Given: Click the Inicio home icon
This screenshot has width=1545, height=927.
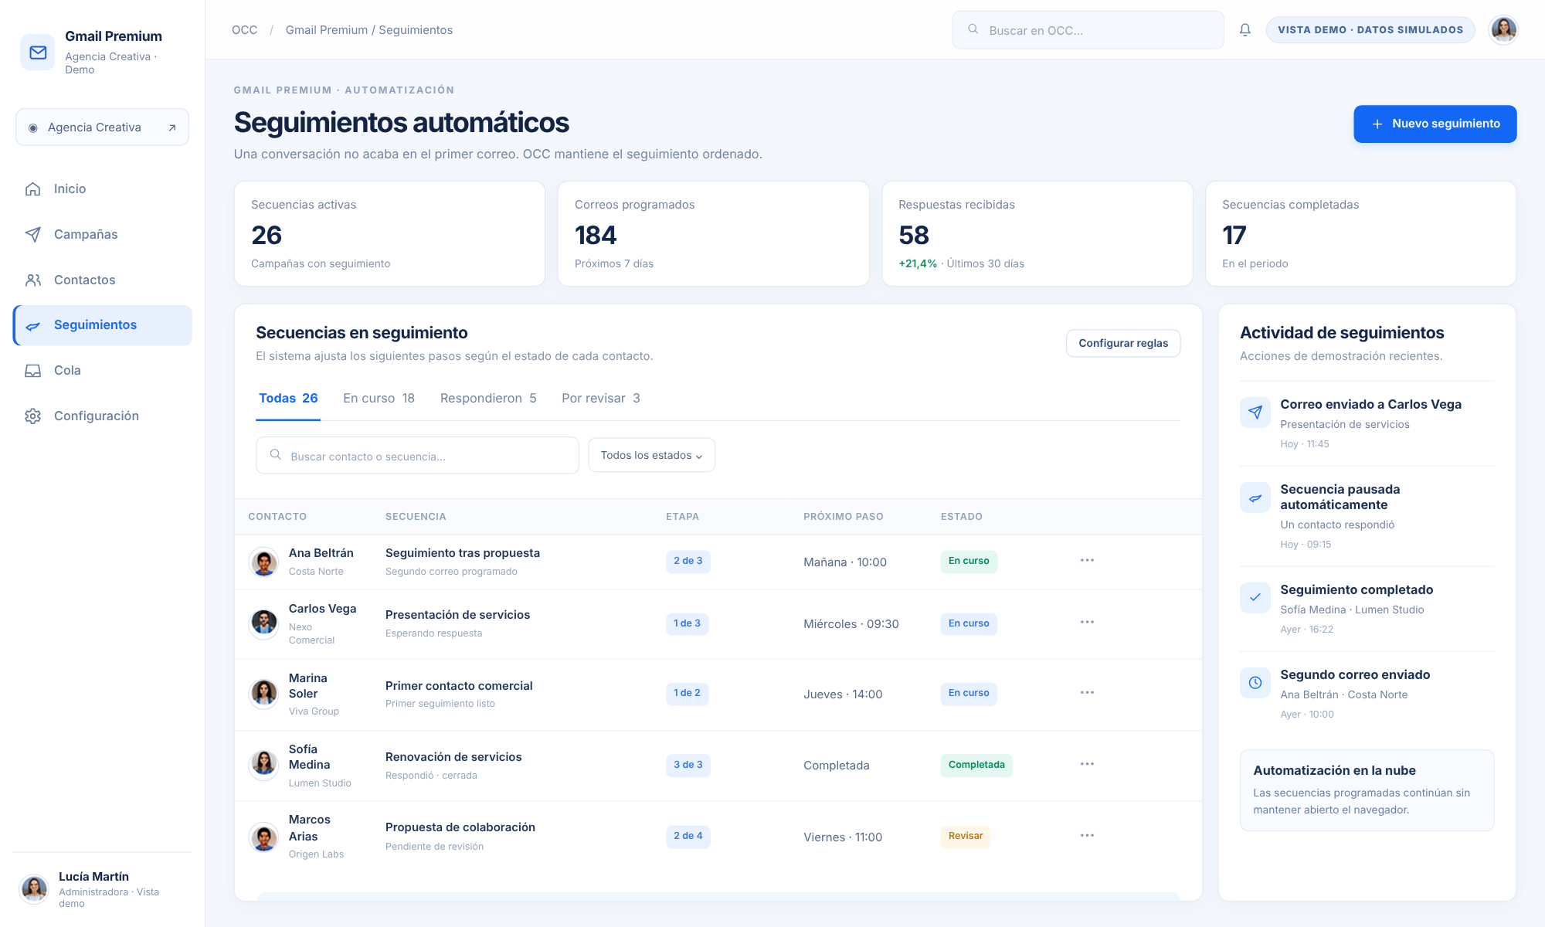Looking at the screenshot, I should coord(32,189).
